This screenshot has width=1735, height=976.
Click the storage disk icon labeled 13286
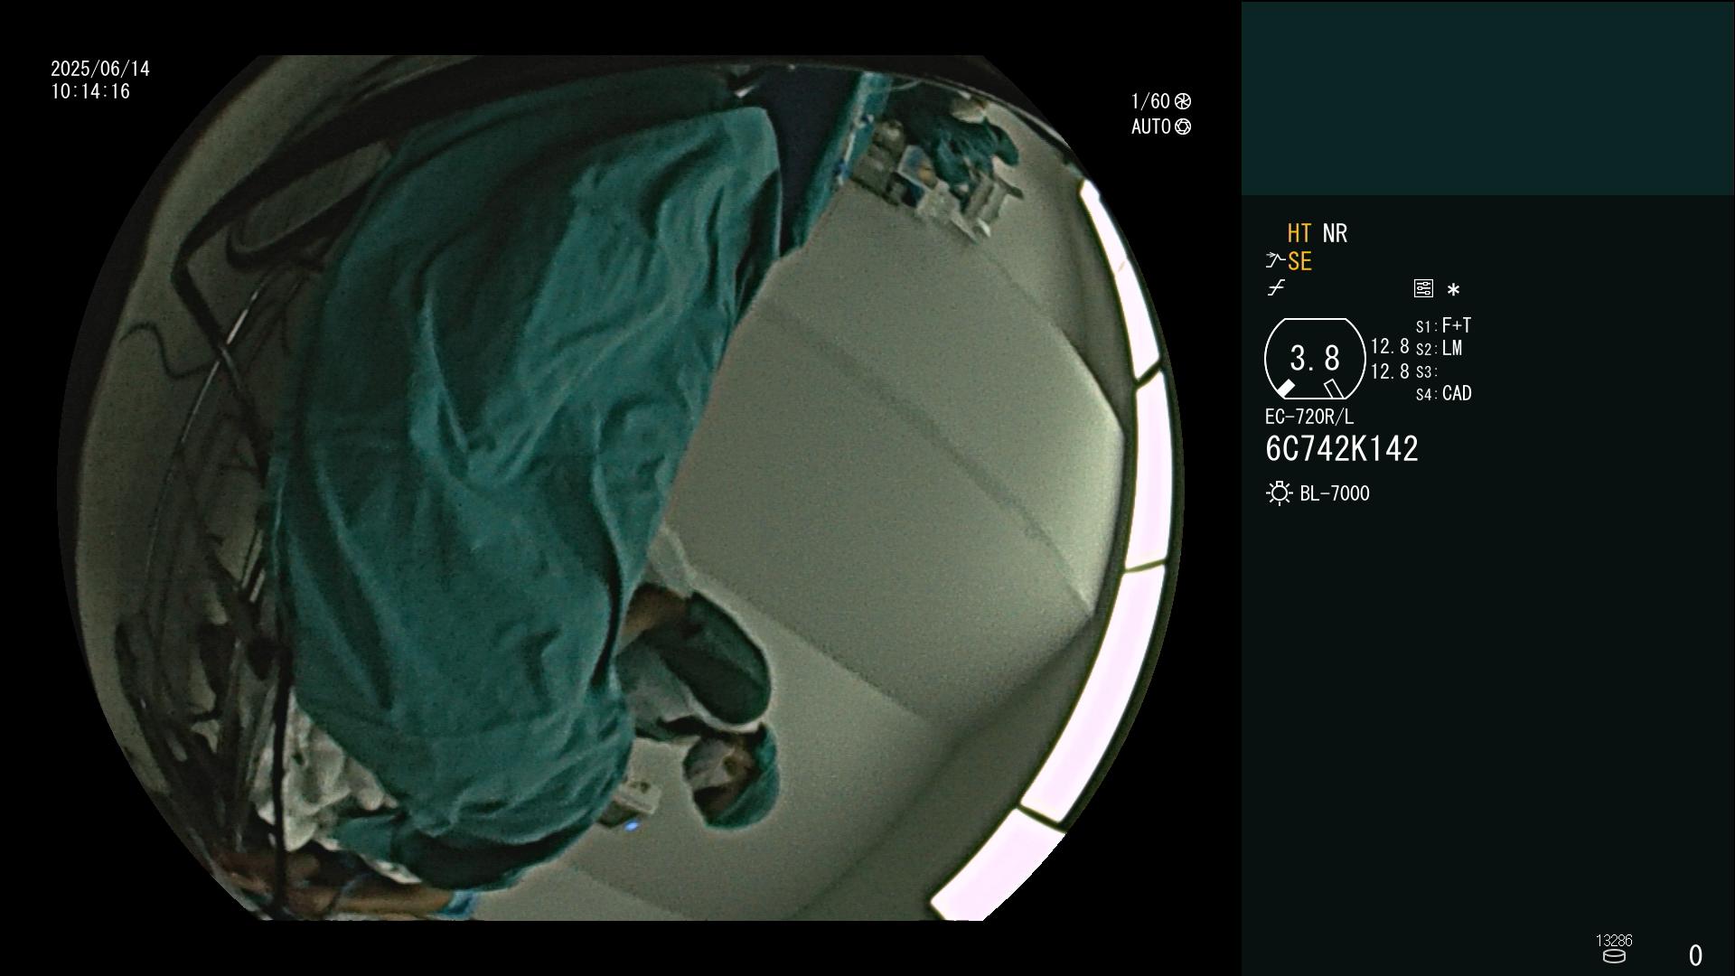(1614, 956)
